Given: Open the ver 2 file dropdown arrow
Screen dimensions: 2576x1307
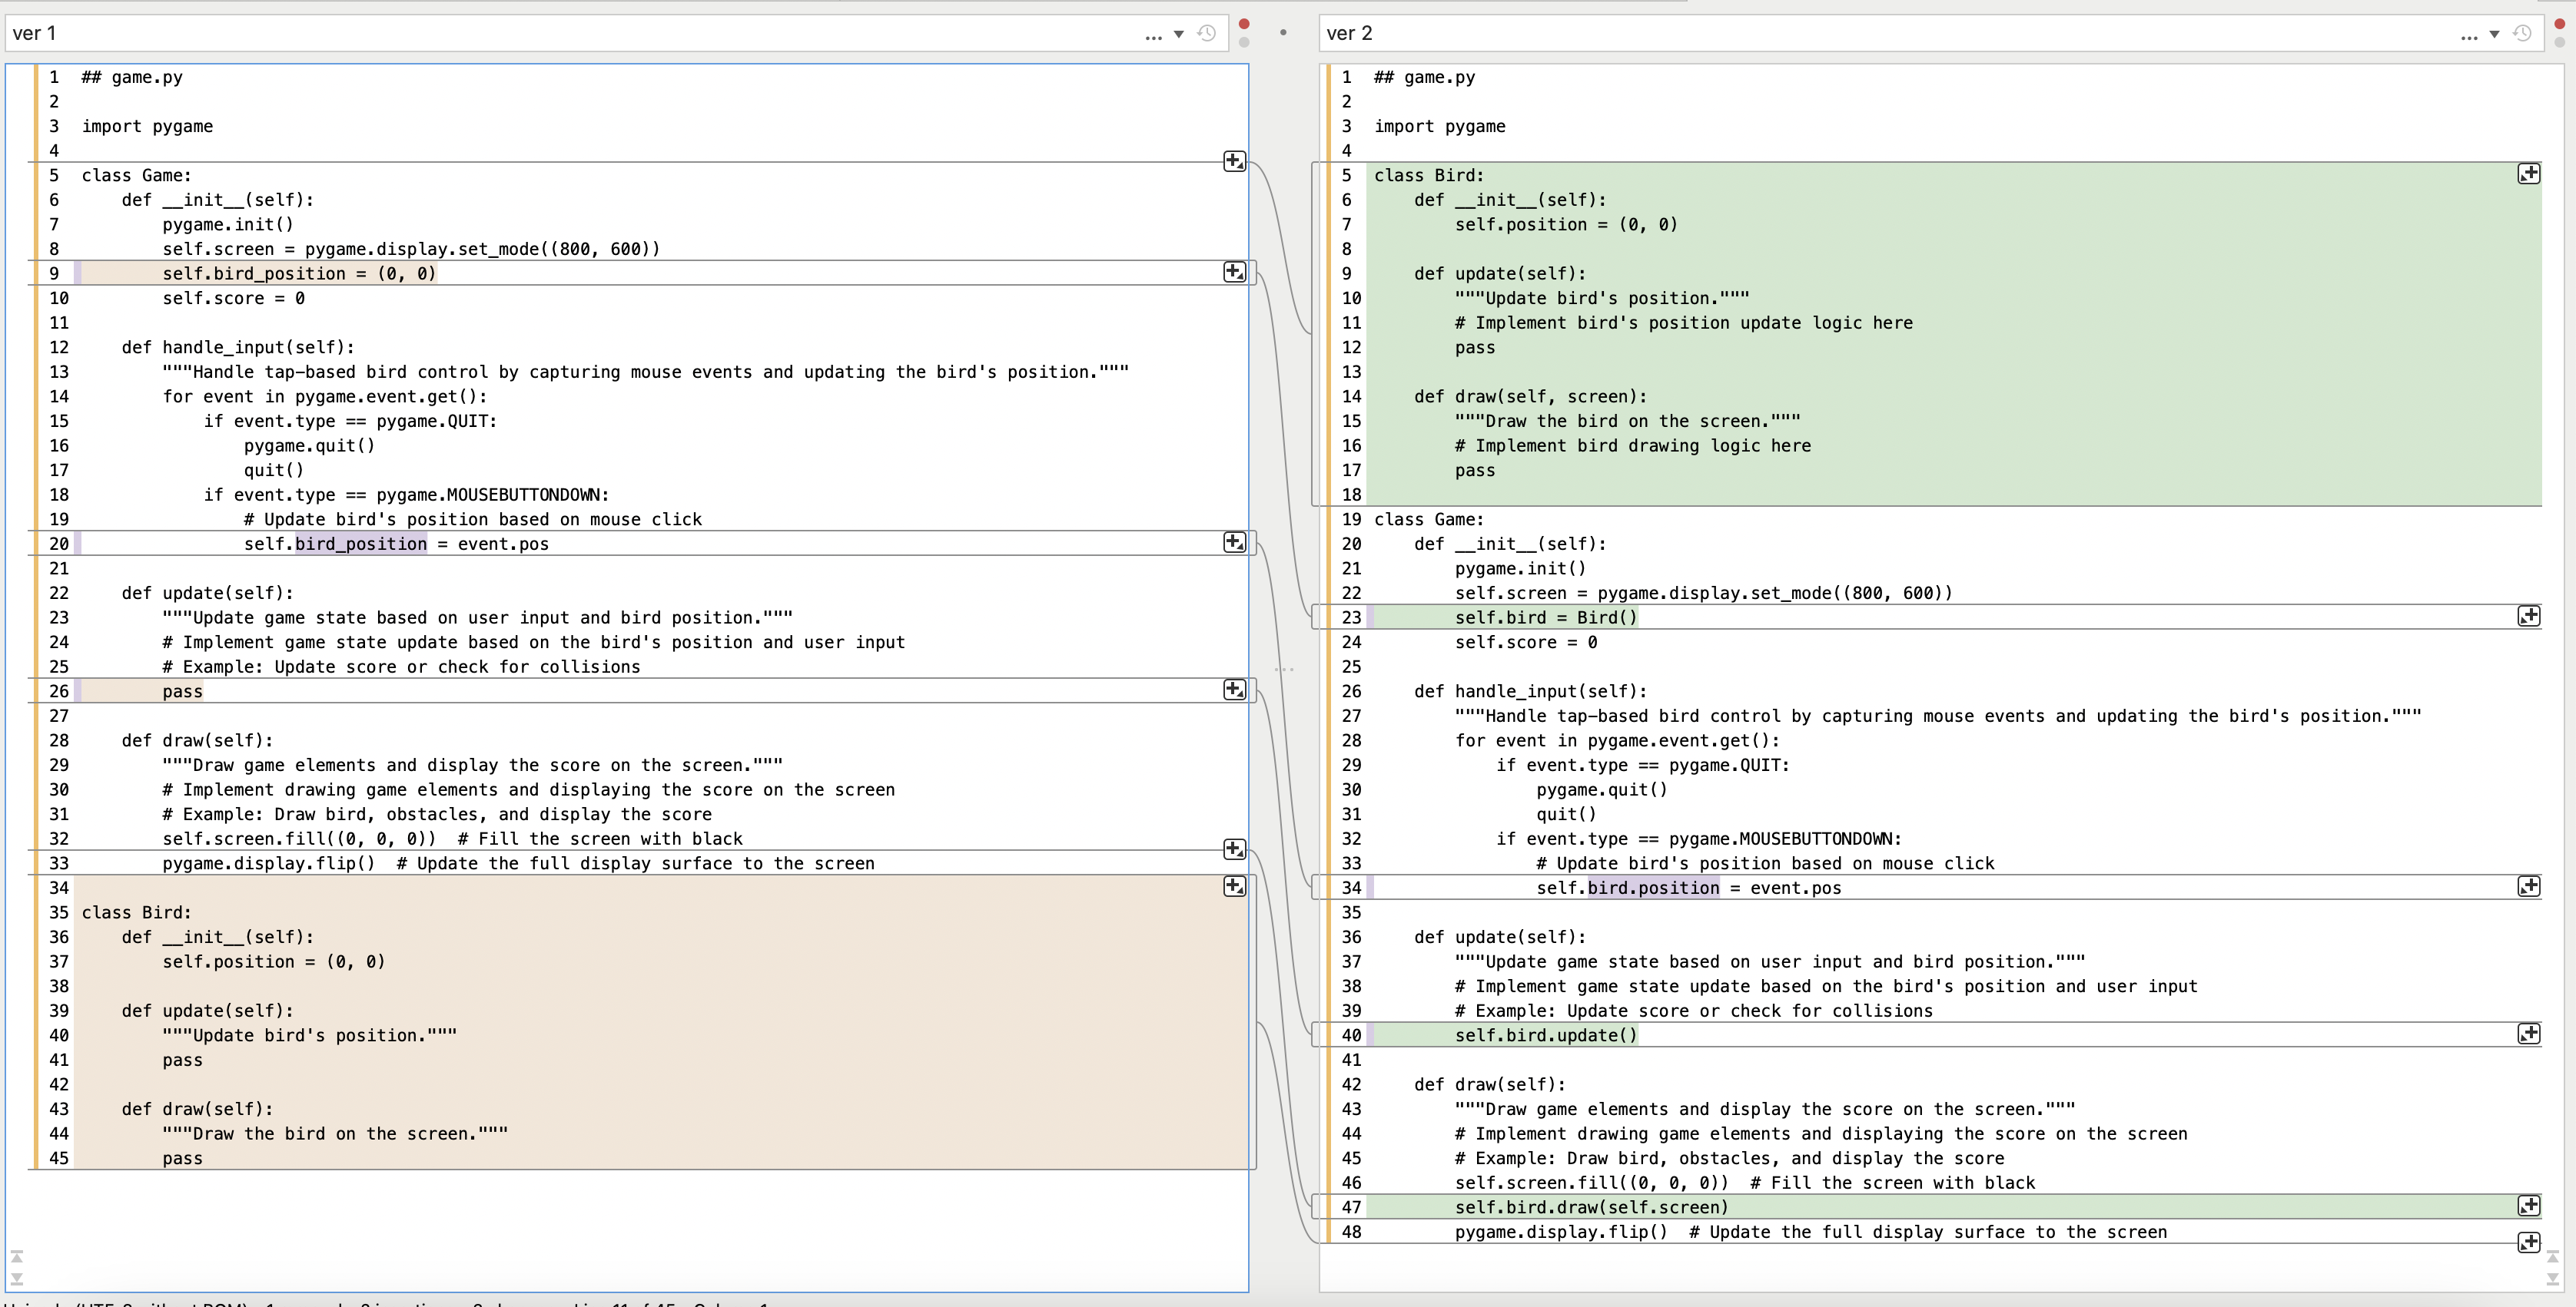Looking at the screenshot, I should (x=2494, y=34).
